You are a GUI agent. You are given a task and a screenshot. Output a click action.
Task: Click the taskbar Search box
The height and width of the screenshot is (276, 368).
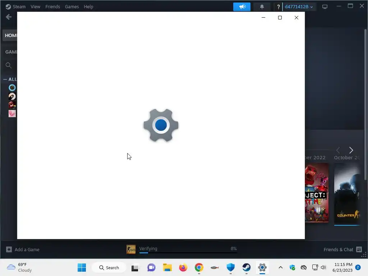109,267
